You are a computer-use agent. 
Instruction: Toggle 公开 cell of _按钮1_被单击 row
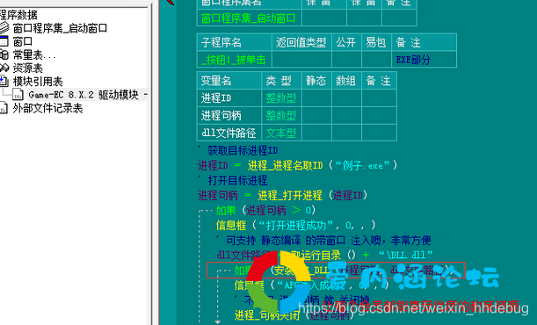point(346,60)
